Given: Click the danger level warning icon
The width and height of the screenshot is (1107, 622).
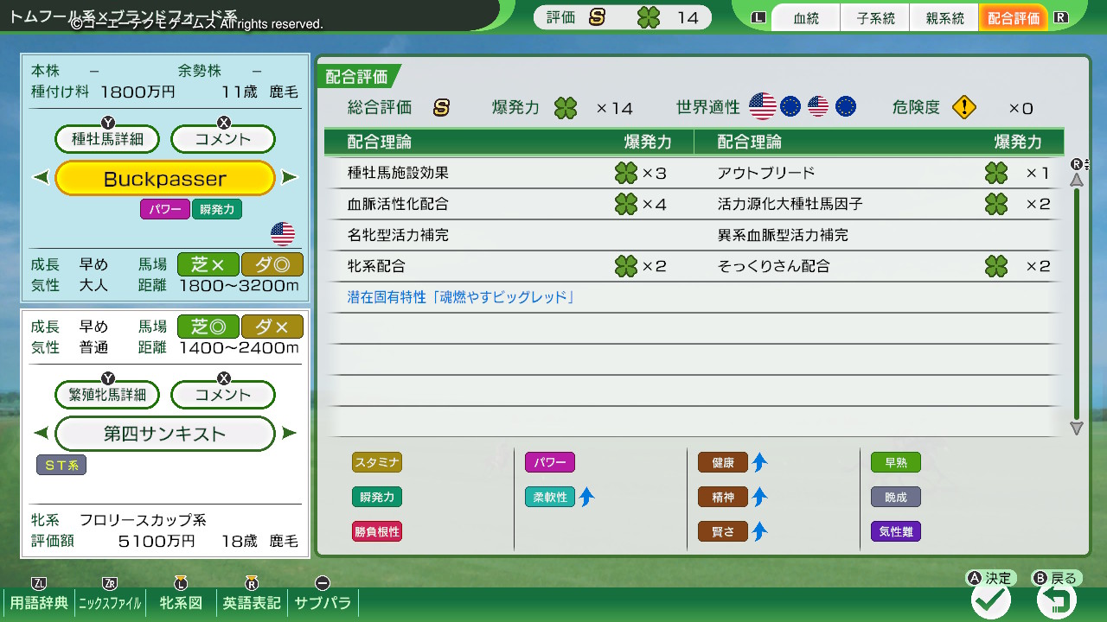Looking at the screenshot, I should click(x=963, y=107).
